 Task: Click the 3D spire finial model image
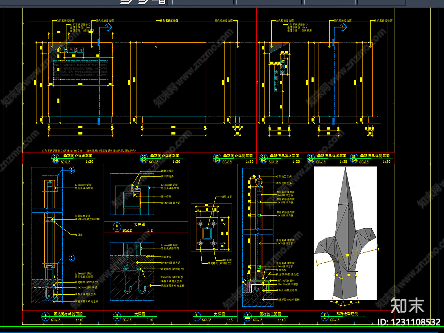(x=345, y=233)
